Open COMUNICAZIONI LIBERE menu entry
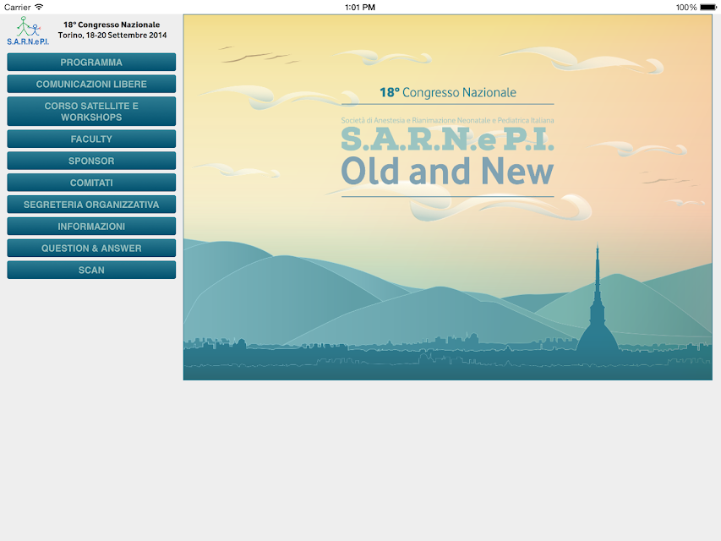The width and height of the screenshot is (721, 541). pyautogui.click(x=91, y=85)
